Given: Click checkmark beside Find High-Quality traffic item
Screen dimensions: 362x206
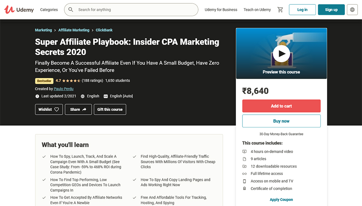Looking at the screenshot, I should [134, 157].
